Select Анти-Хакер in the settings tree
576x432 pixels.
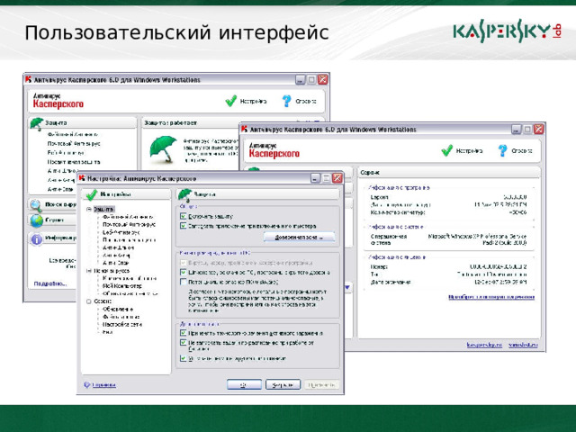pos(116,256)
